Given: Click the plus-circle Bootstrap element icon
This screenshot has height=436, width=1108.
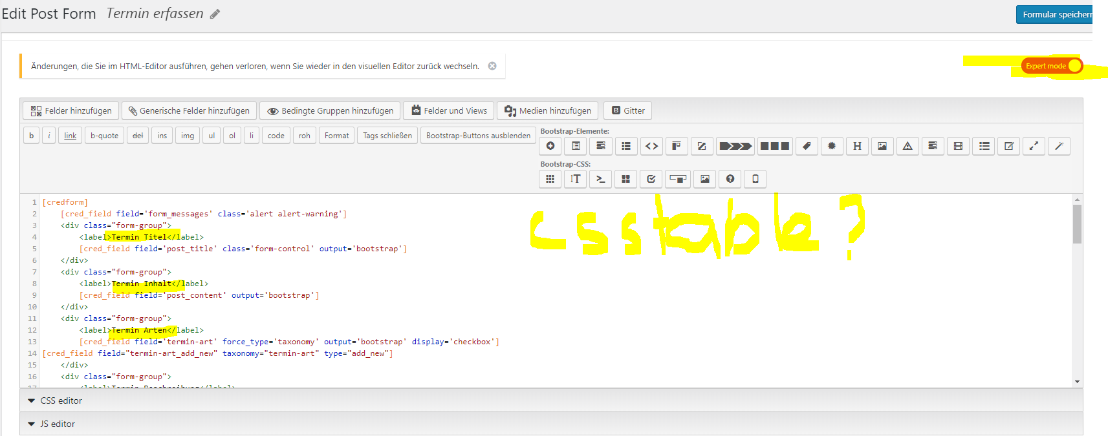Looking at the screenshot, I should [x=550, y=146].
